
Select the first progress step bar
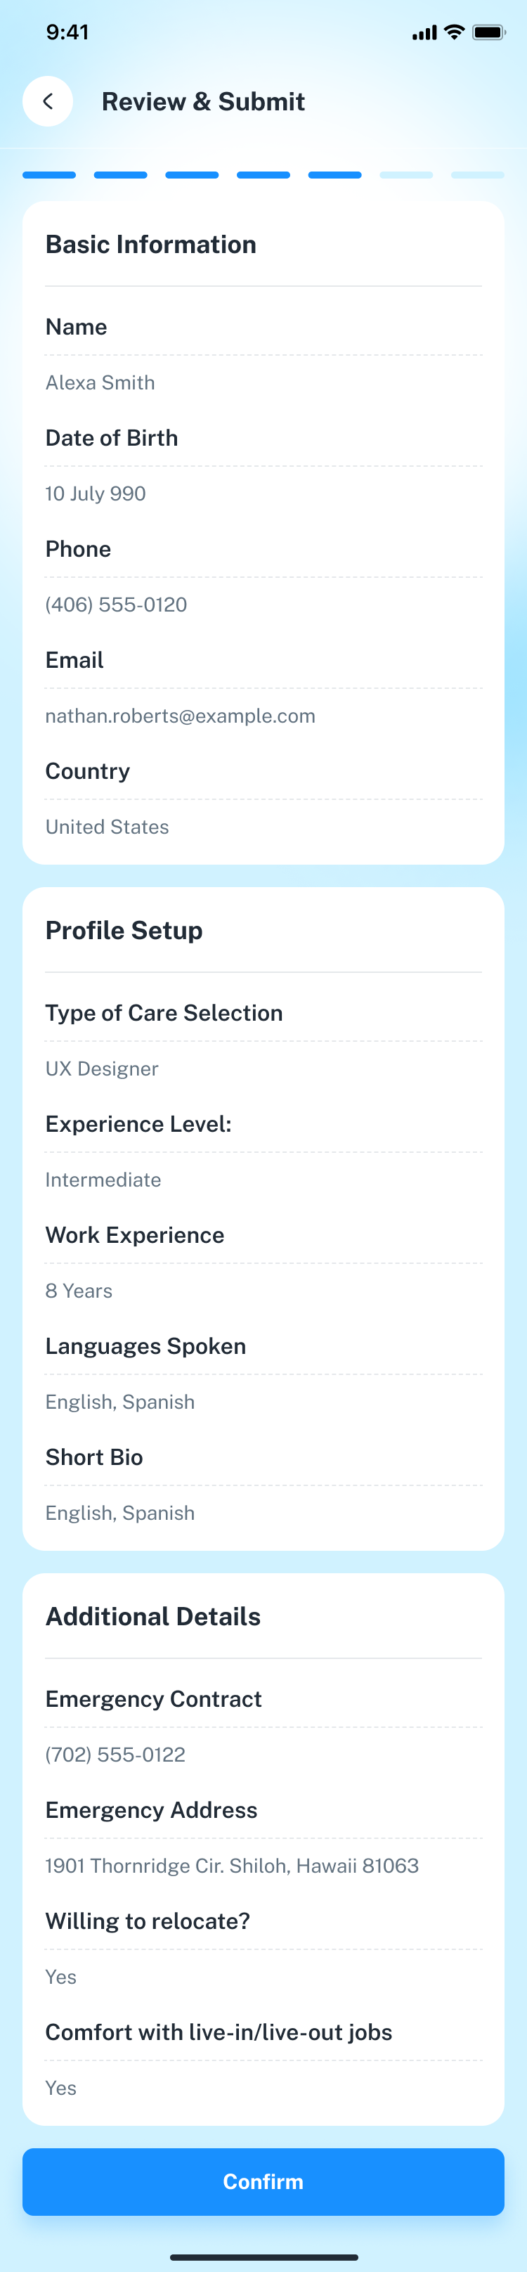[x=49, y=176]
